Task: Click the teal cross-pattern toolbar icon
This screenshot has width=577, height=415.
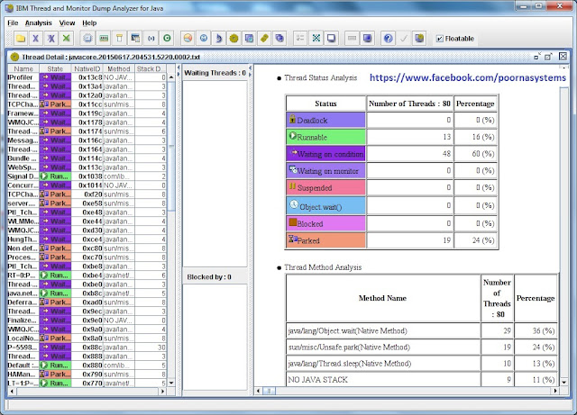Action: (316, 38)
